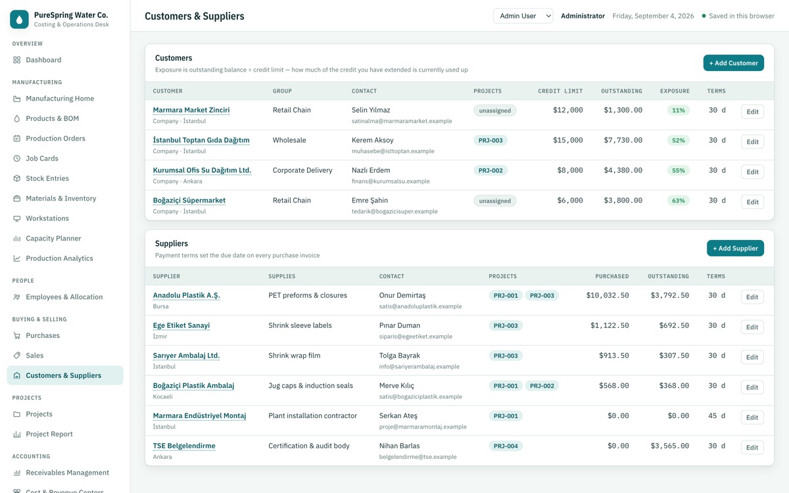
Task: Go to Production Orders page
Action: [65, 139]
